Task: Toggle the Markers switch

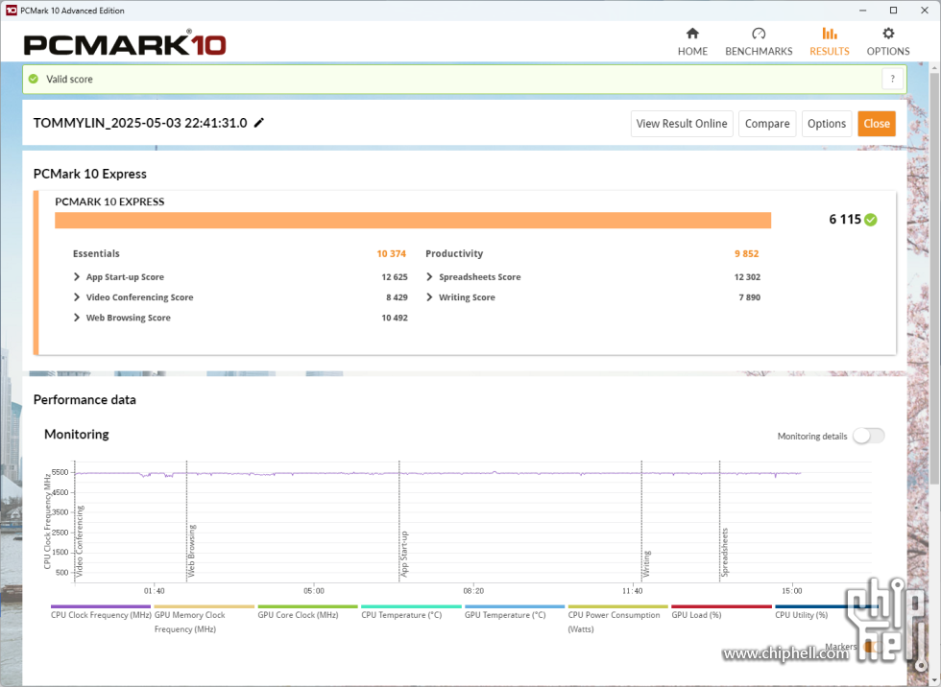Action: point(872,647)
